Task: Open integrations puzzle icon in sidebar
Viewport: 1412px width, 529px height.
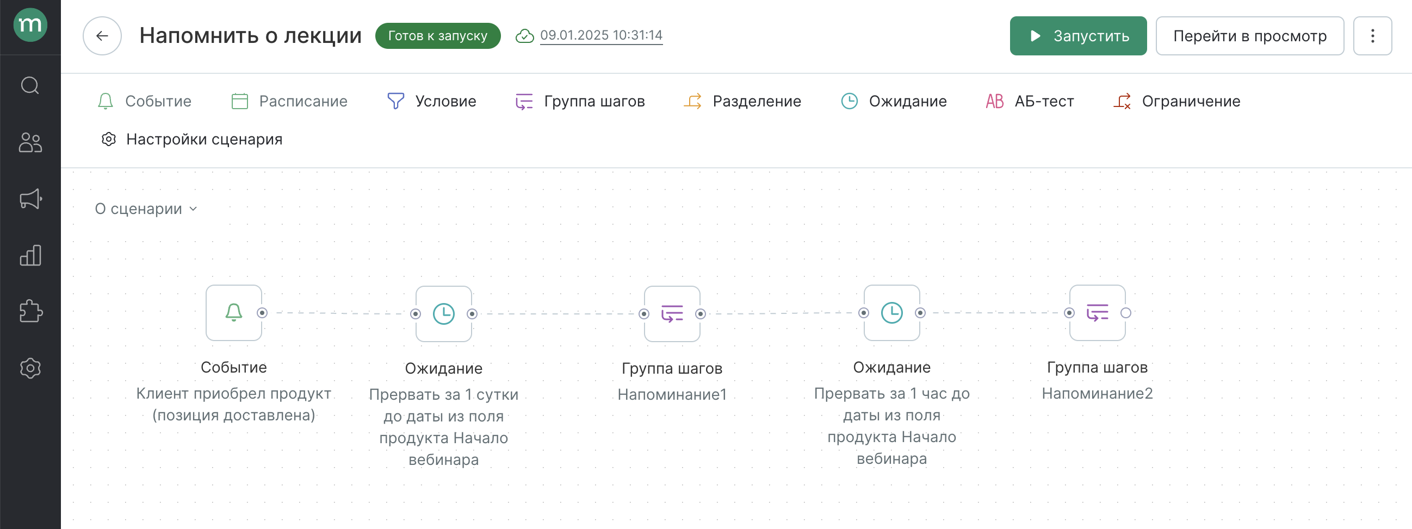Action: pos(30,312)
